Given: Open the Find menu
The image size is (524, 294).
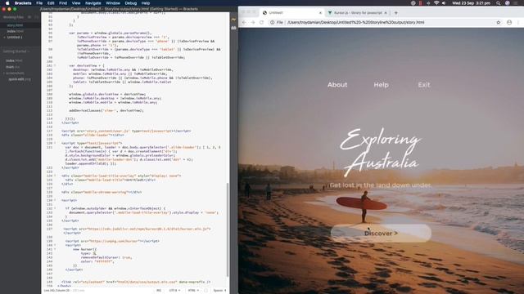Looking at the screenshot, I should click(x=63, y=3).
